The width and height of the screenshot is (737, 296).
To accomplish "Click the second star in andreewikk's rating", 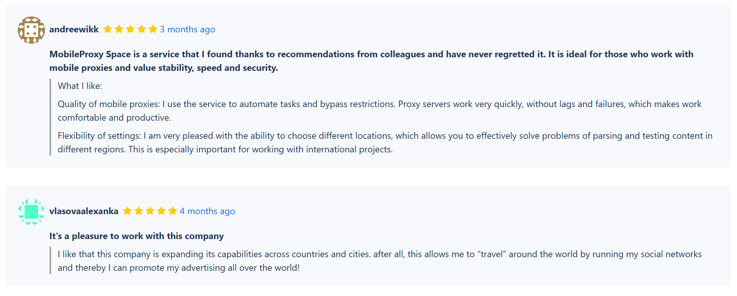I will (x=119, y=29).
